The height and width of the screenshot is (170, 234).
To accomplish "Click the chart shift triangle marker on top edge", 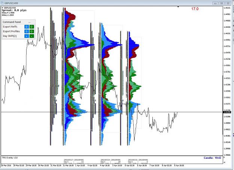I will click(178, 7).
